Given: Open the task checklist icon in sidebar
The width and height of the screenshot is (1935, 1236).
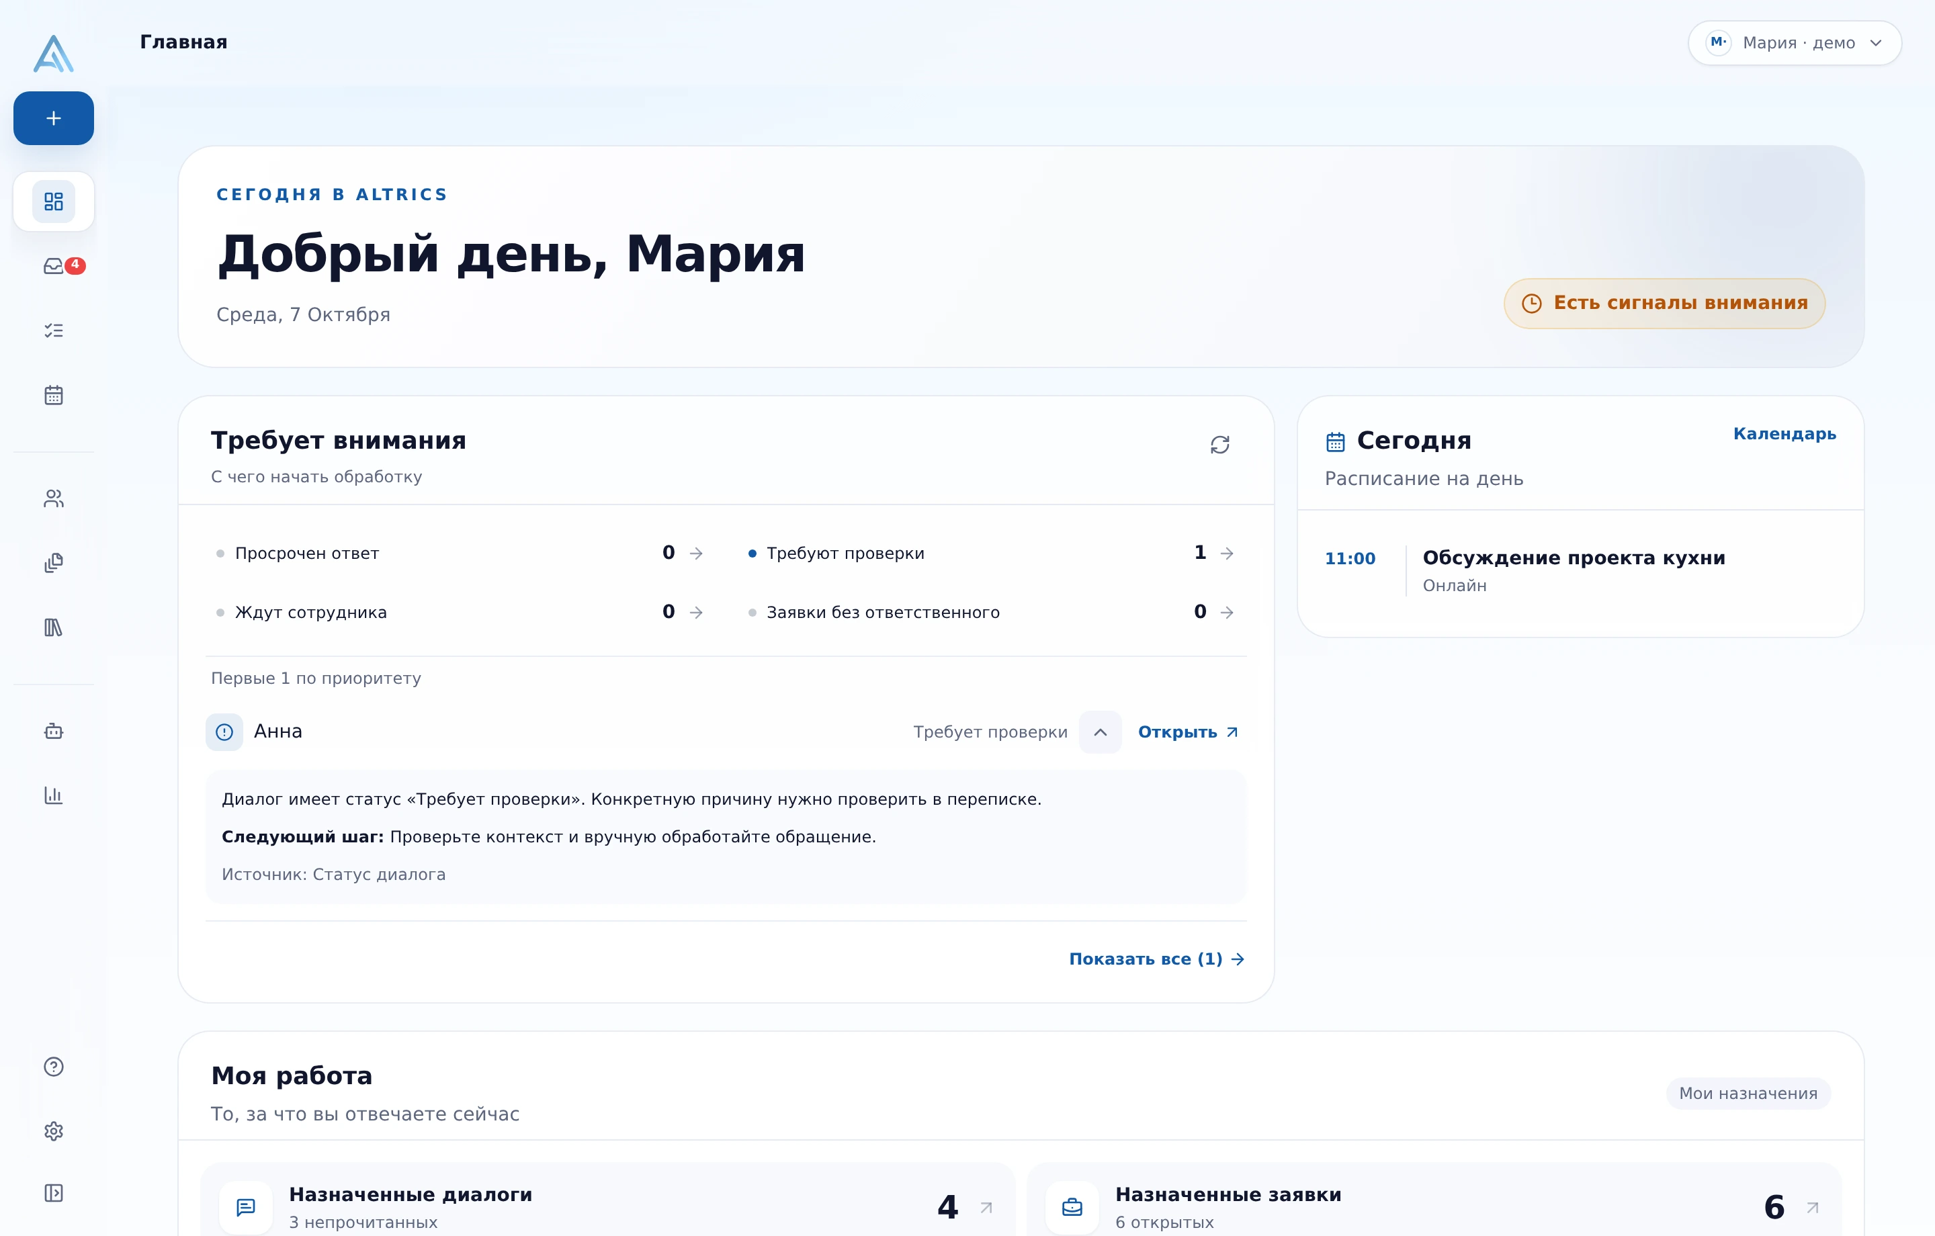Looking at the screenshot, I should [54, 330].
